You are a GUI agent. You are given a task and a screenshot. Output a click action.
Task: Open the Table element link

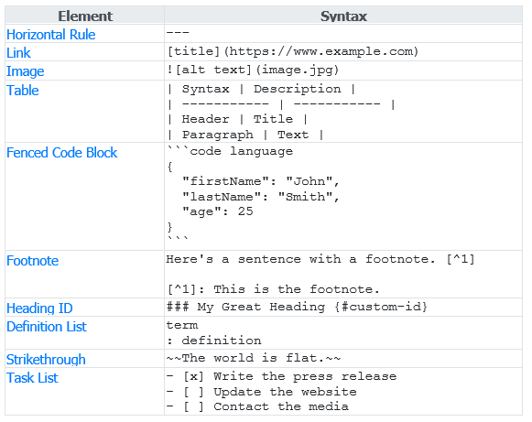click(x=22, y=91)
